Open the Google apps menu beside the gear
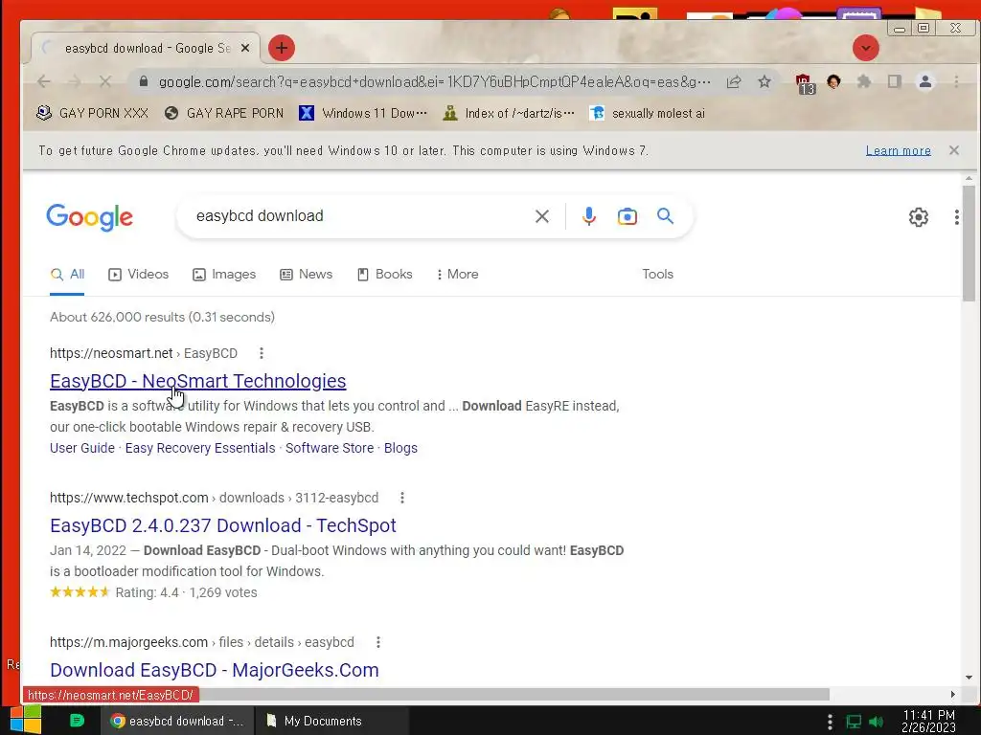Screen dimensions: 981x735 coord(956,217)
